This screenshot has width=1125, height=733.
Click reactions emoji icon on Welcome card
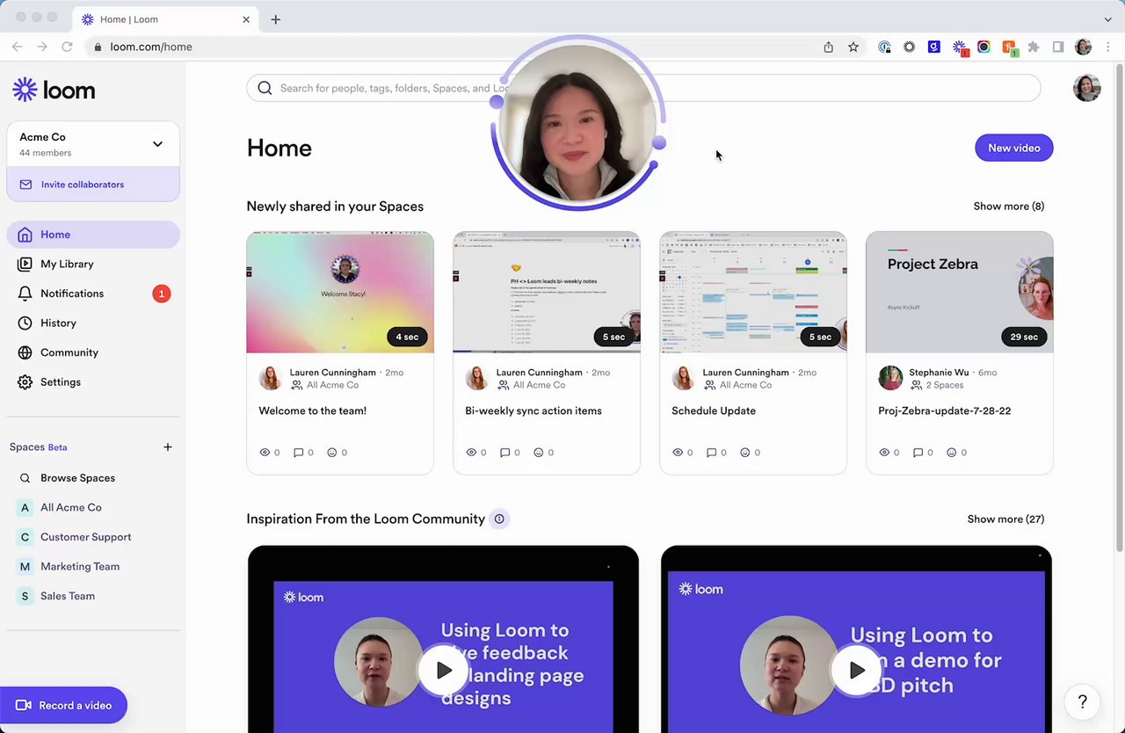pos(331,453)
